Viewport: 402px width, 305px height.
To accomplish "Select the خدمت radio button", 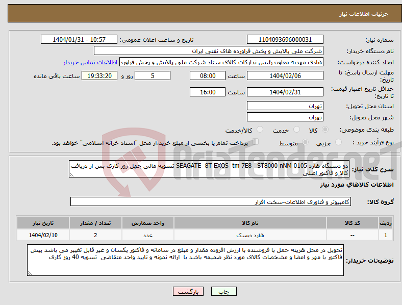I will pyautogui.click(x=296, y=130).
